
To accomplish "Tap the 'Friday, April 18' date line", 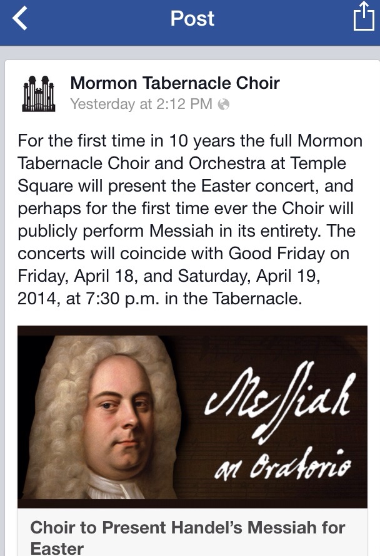I will [x=77, y=276].
